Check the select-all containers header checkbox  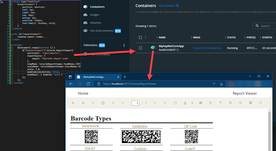(141, 37)
